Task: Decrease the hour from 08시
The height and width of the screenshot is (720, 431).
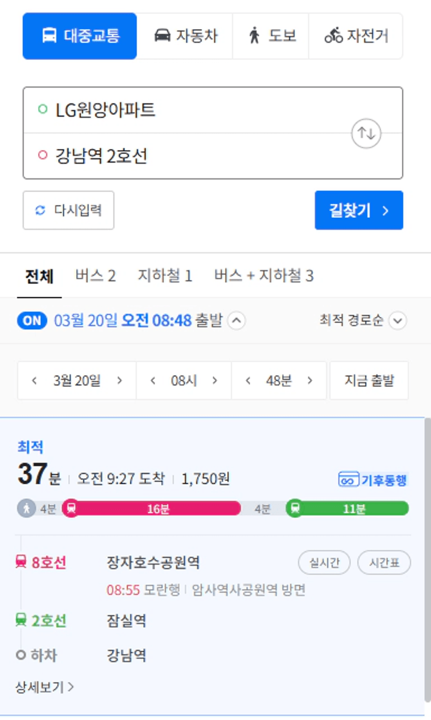Action: [153, 381]
